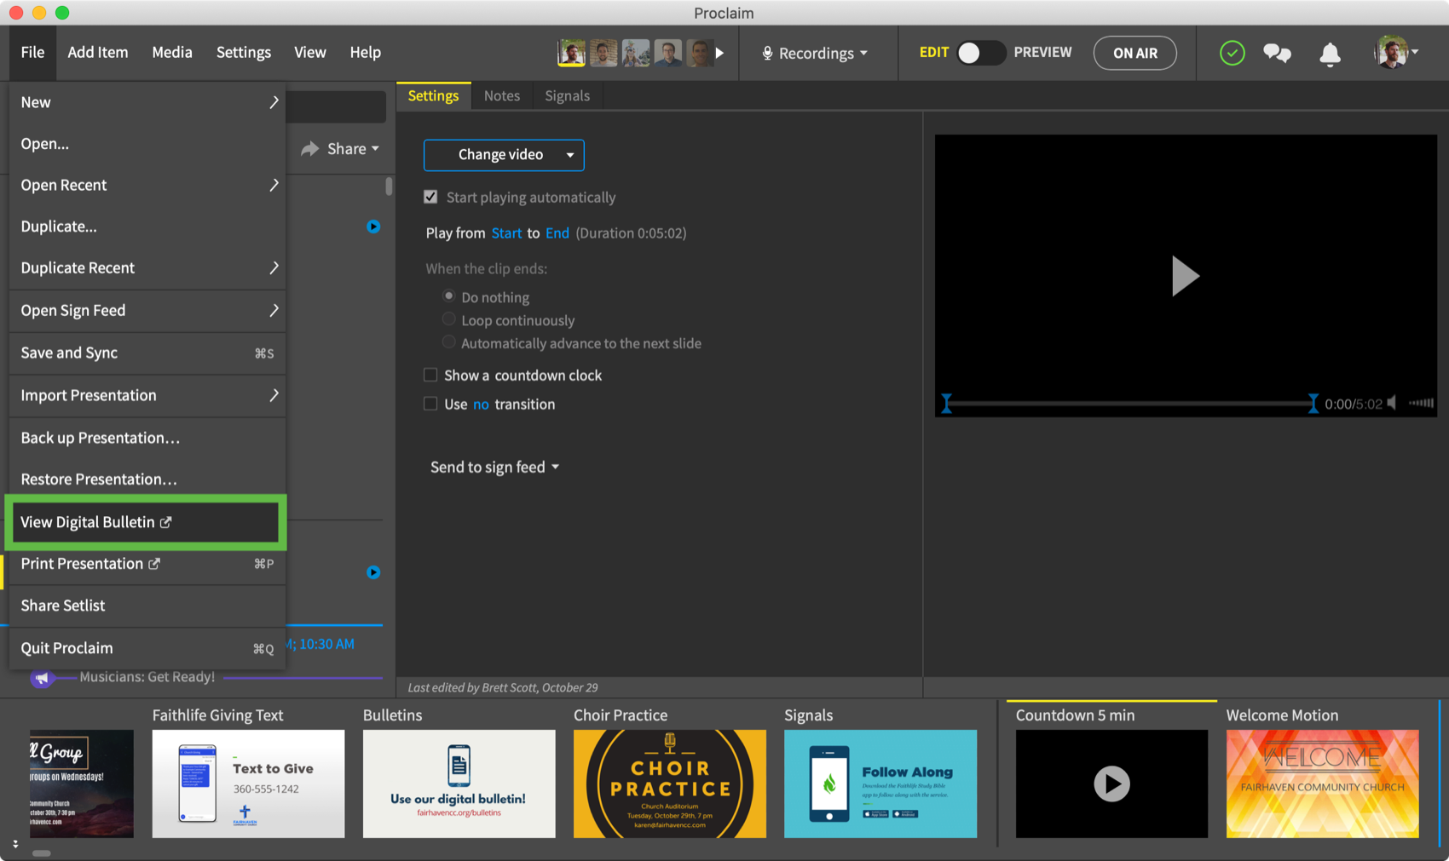Click the Start link in Play from

click(x=506, y=233)
